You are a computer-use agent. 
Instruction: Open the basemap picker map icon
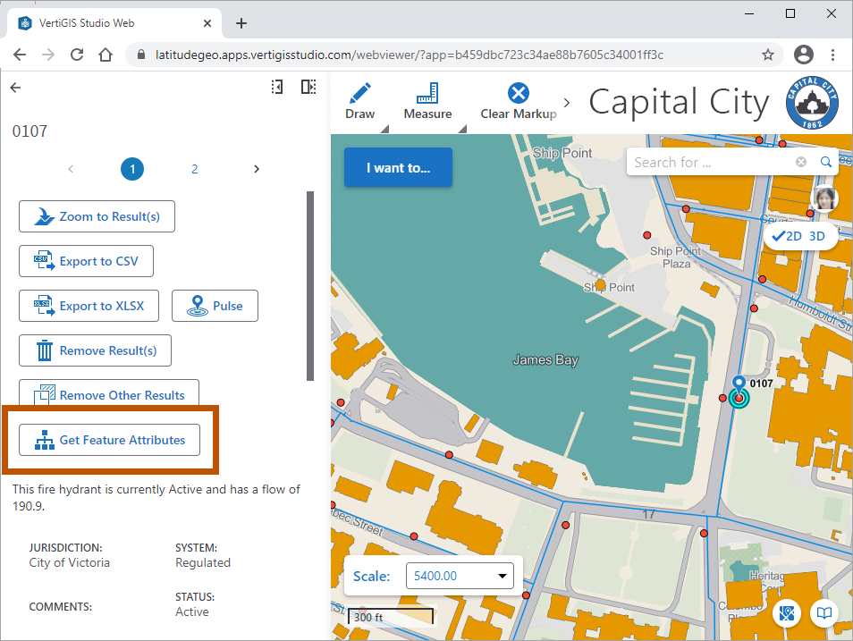[x=787, y=613]
